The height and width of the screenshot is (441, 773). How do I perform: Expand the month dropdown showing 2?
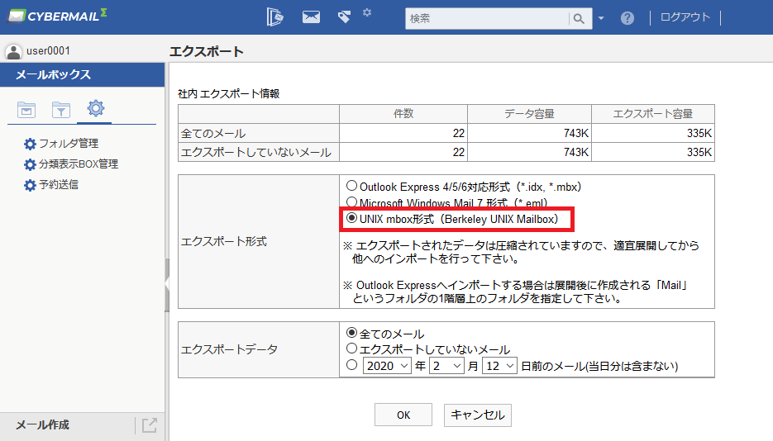coord(446,366)
